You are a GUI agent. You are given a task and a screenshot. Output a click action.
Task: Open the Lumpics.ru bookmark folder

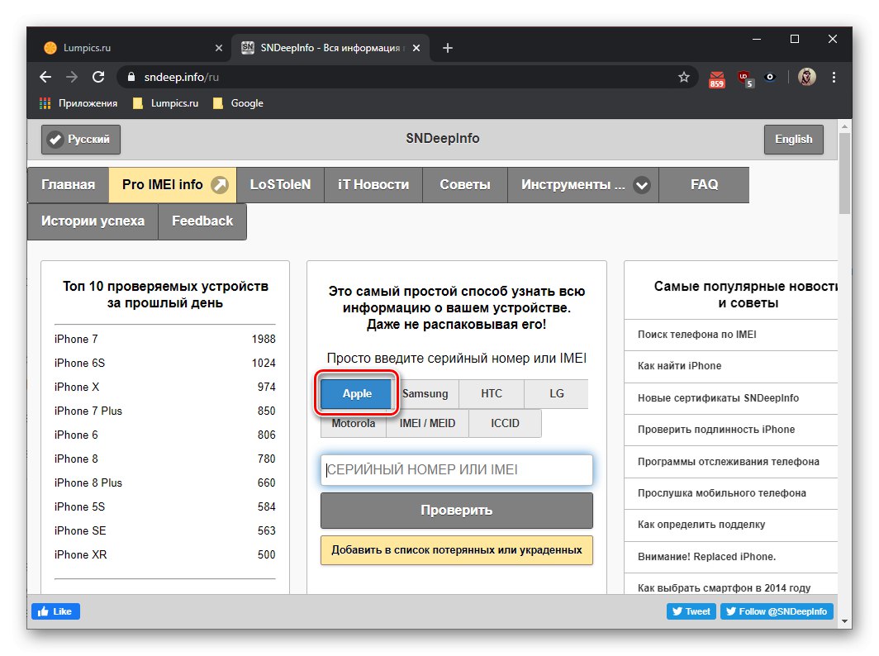(165, 103)
